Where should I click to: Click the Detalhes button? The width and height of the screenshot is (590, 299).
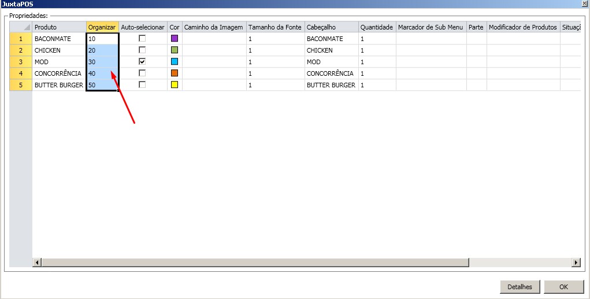tap(520, 287)
